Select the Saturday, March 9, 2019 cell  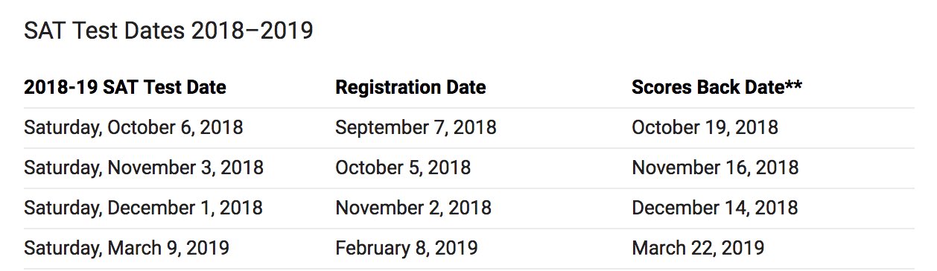point(127,248)
